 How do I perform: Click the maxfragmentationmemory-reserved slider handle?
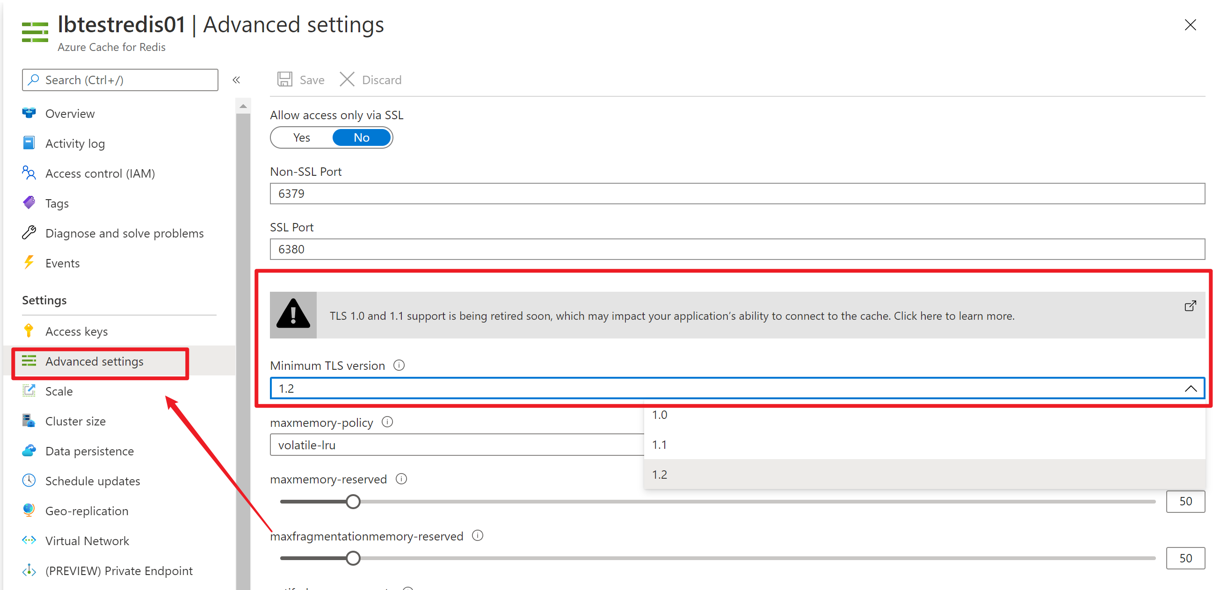pos(353,558)
